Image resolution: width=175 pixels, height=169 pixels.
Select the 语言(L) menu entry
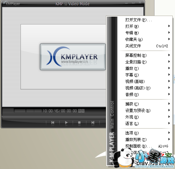(145, 124)
